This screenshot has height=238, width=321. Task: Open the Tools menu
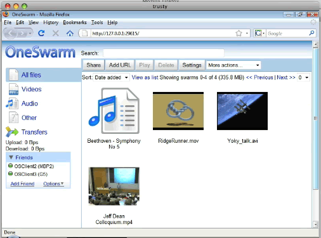(x=97, y=22)
